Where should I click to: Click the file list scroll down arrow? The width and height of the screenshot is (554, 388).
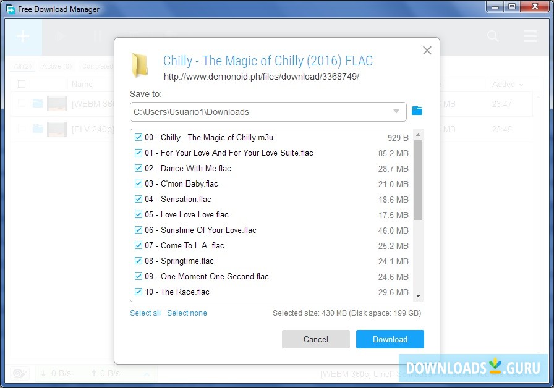(x=419, y=296)
